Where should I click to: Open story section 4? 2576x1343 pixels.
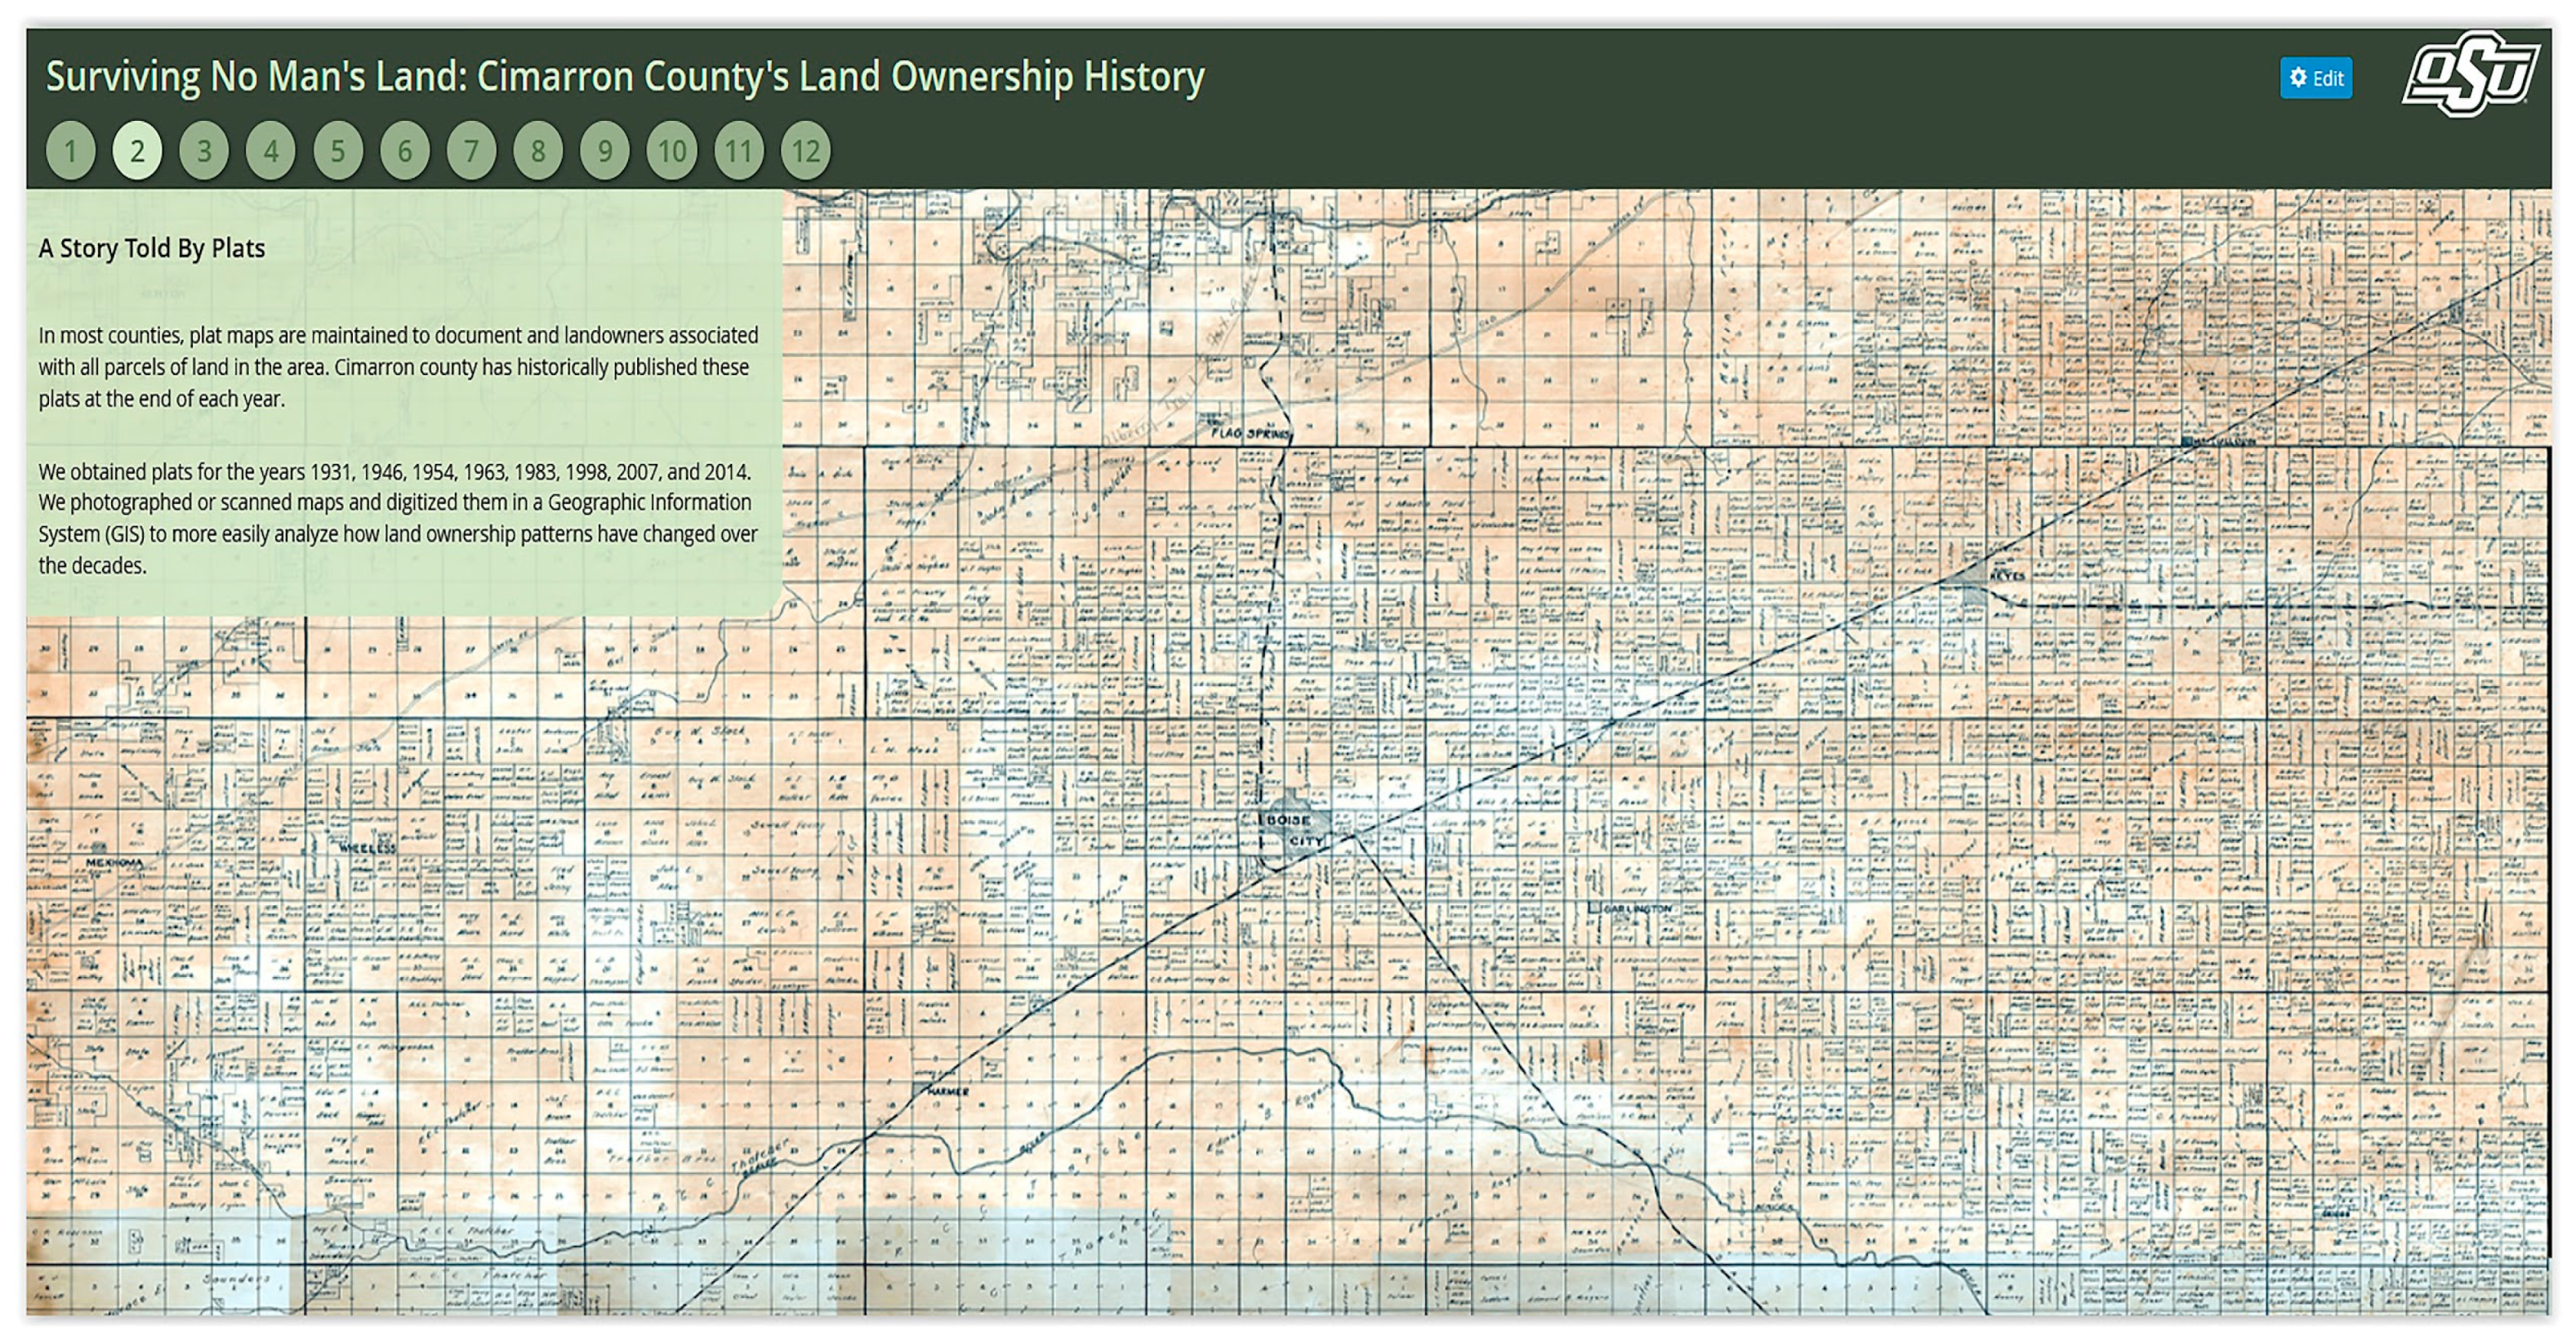(x=271, y=151)
